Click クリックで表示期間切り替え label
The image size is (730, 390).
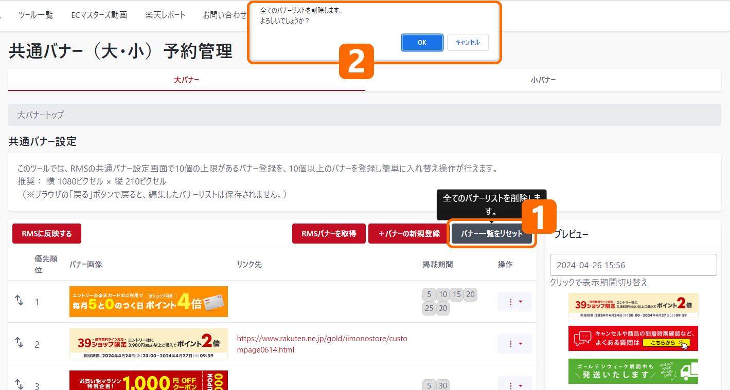coord(599,283)
